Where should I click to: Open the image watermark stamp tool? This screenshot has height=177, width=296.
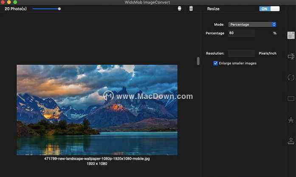[x=291, y=141]
